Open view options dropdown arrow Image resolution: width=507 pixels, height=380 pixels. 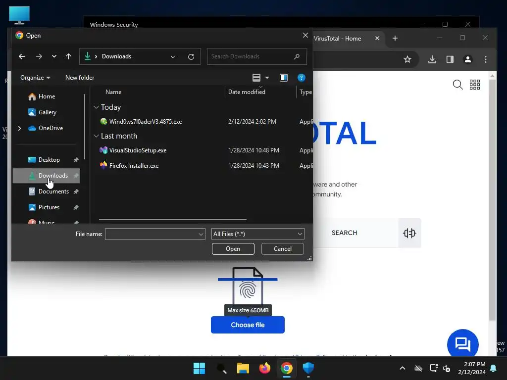point(267,78)
